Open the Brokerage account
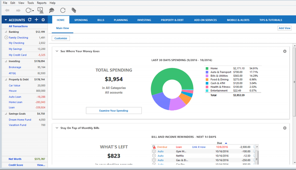The image size is (296, 170). [15, 67]
